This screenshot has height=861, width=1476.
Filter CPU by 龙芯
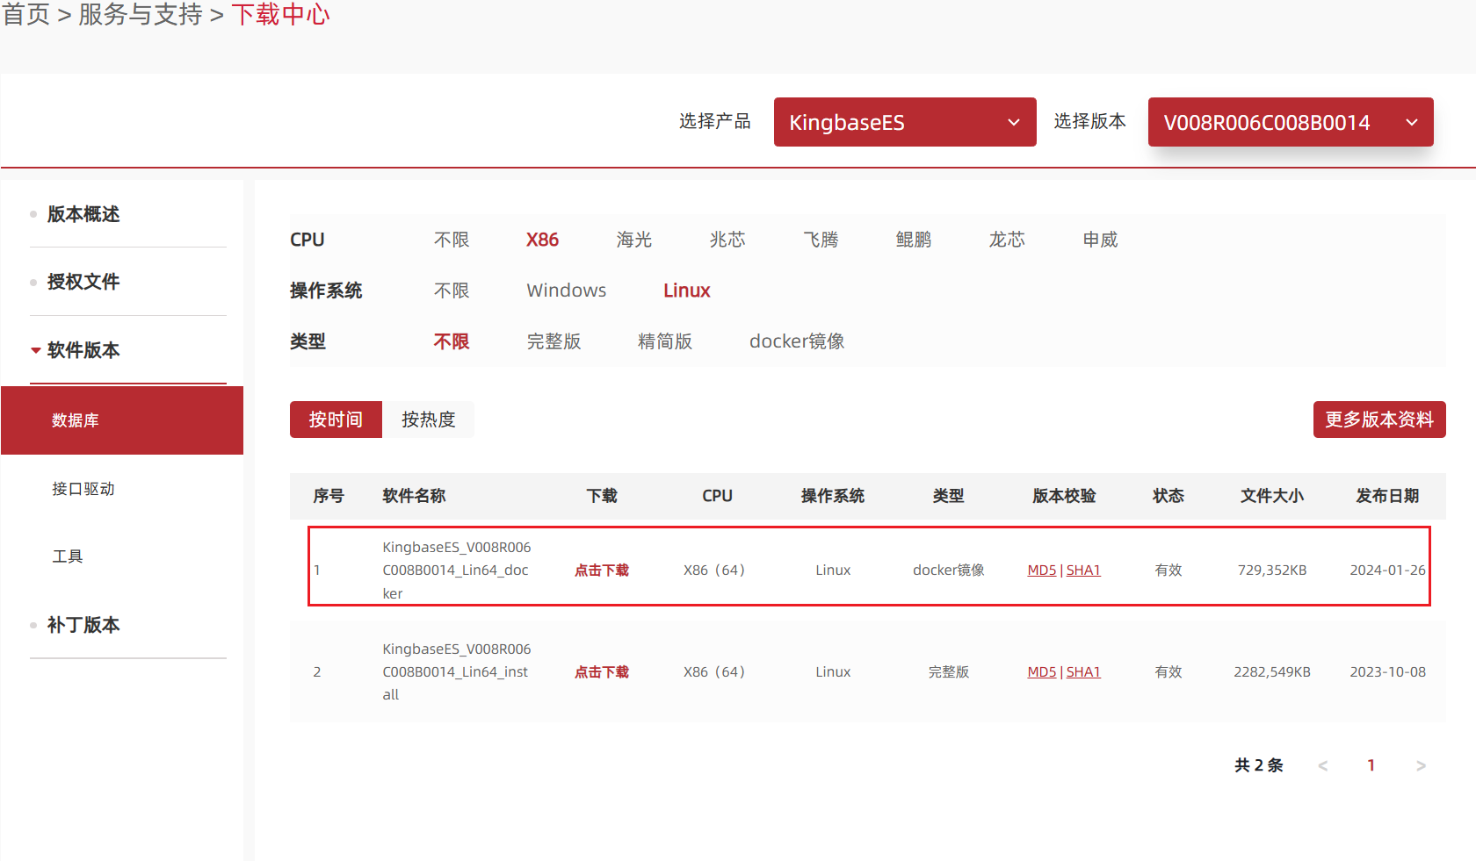(1007, 240)
